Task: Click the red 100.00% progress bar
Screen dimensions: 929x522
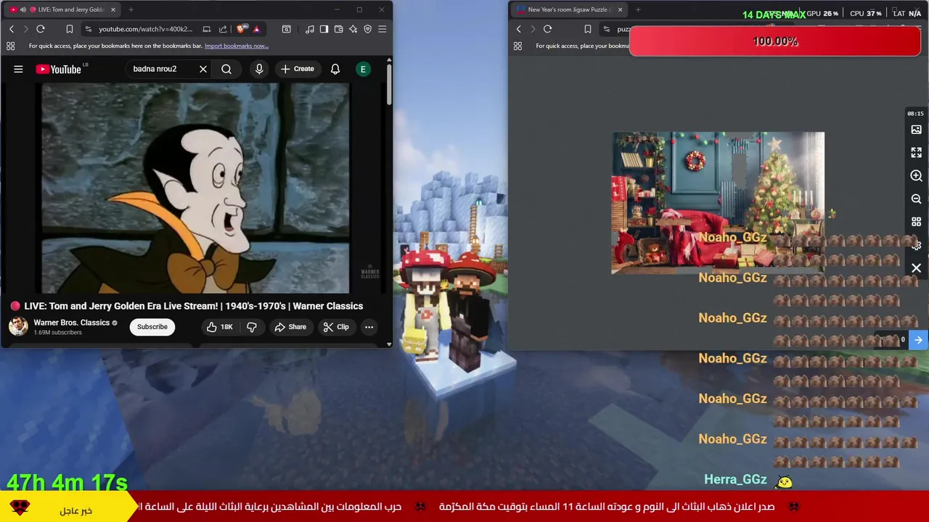Action: coord(775,41)
